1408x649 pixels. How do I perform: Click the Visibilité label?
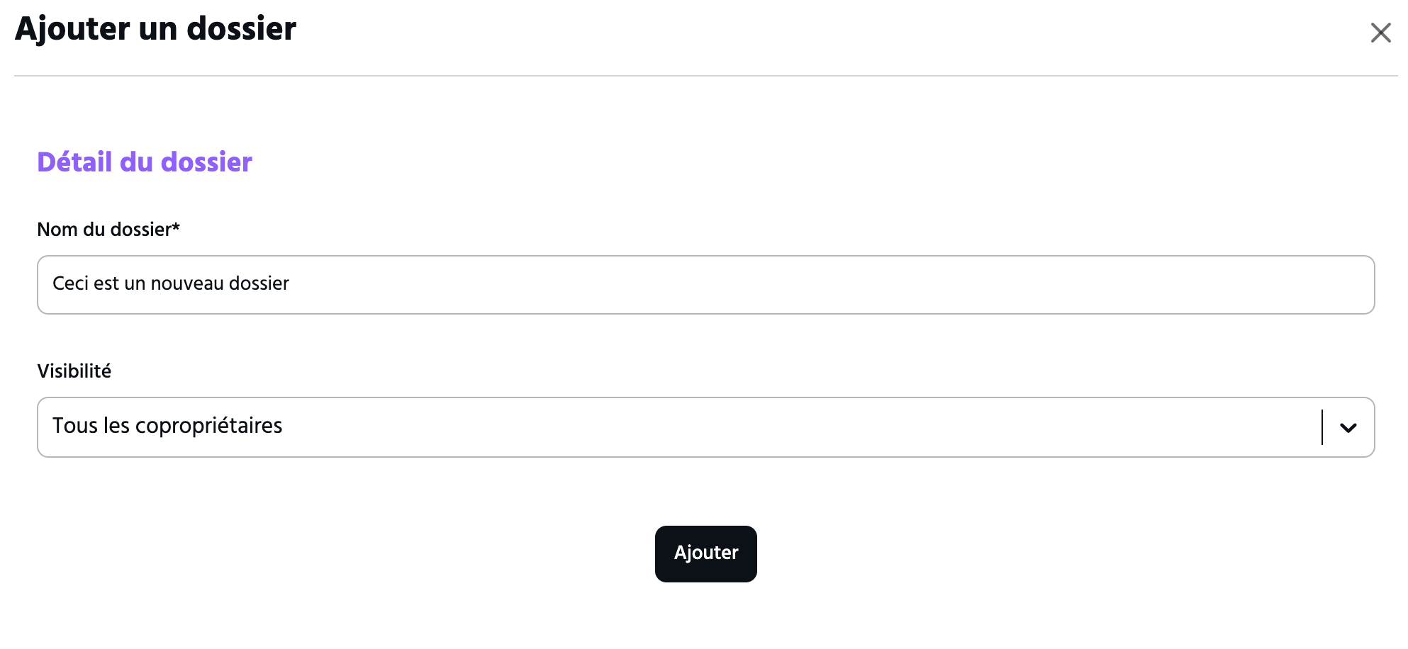coord(74,371)
